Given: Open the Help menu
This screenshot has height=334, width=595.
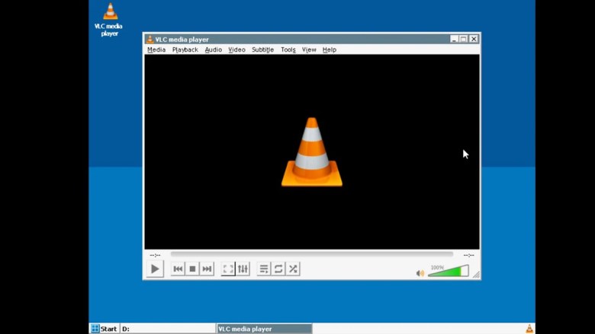Looking at the screenshot, I should click(x=330, y=49).
